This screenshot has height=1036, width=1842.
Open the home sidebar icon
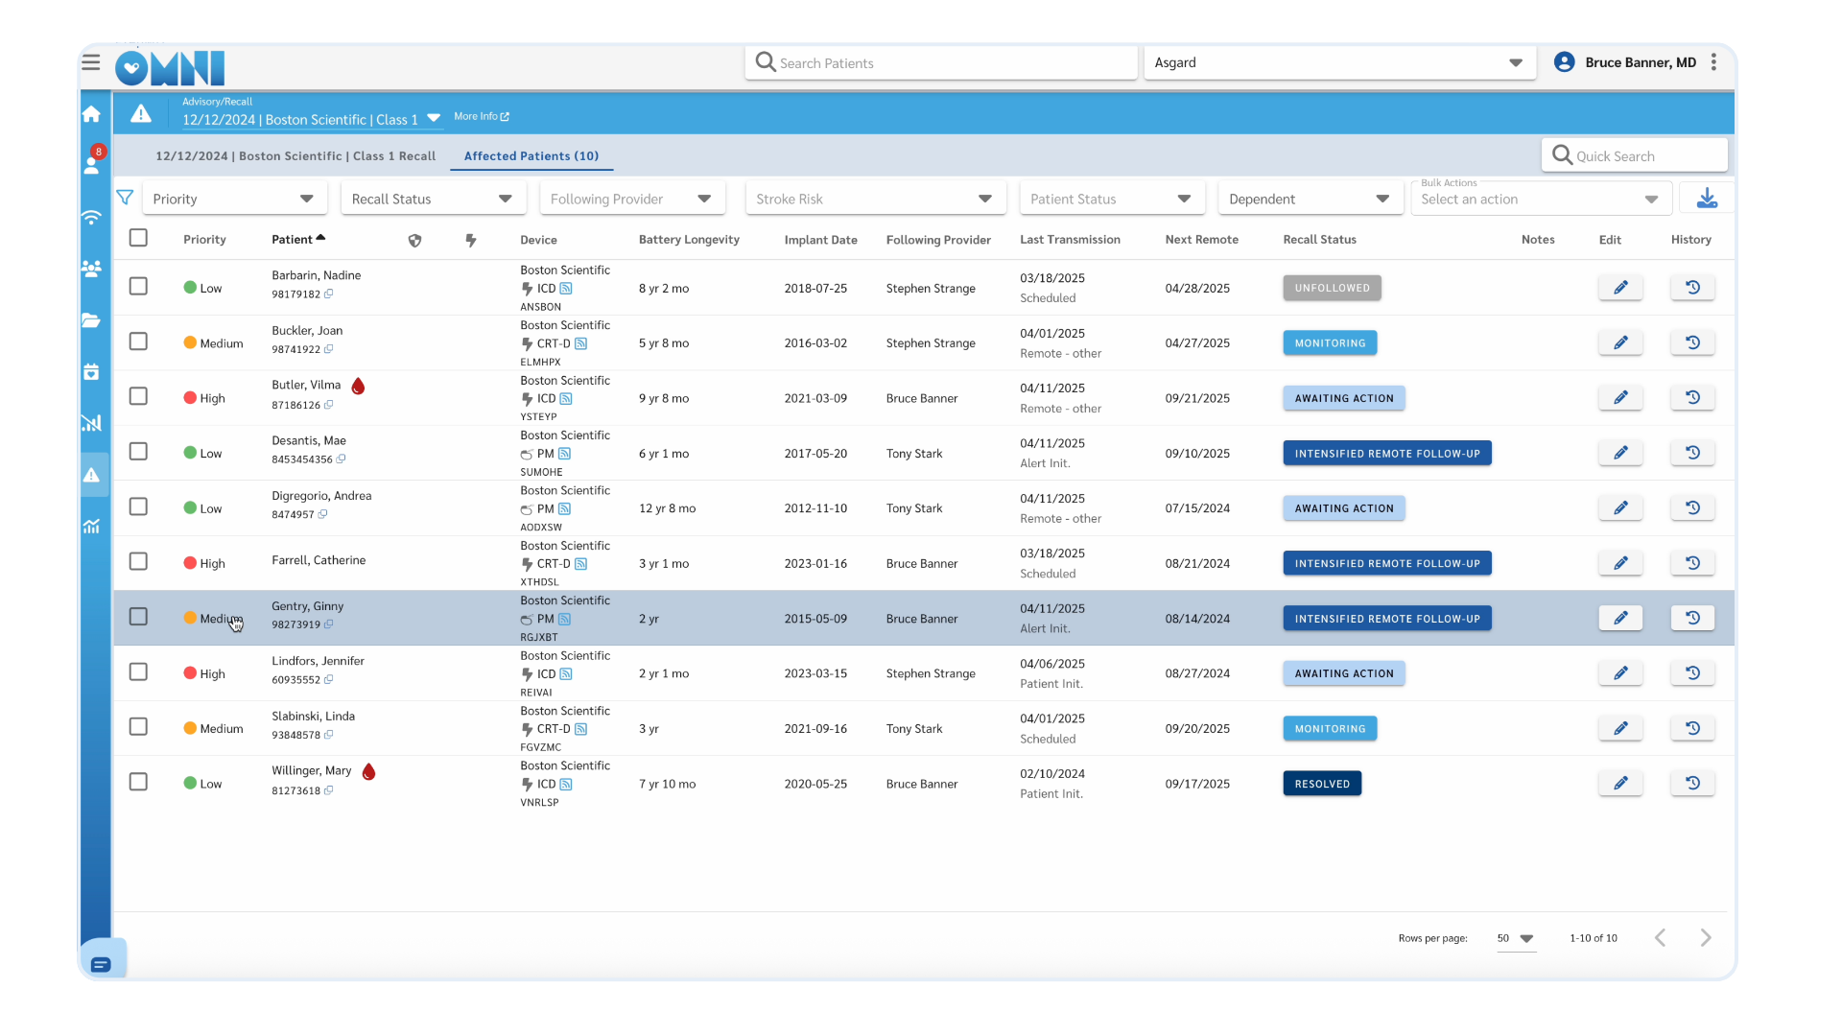92,114
